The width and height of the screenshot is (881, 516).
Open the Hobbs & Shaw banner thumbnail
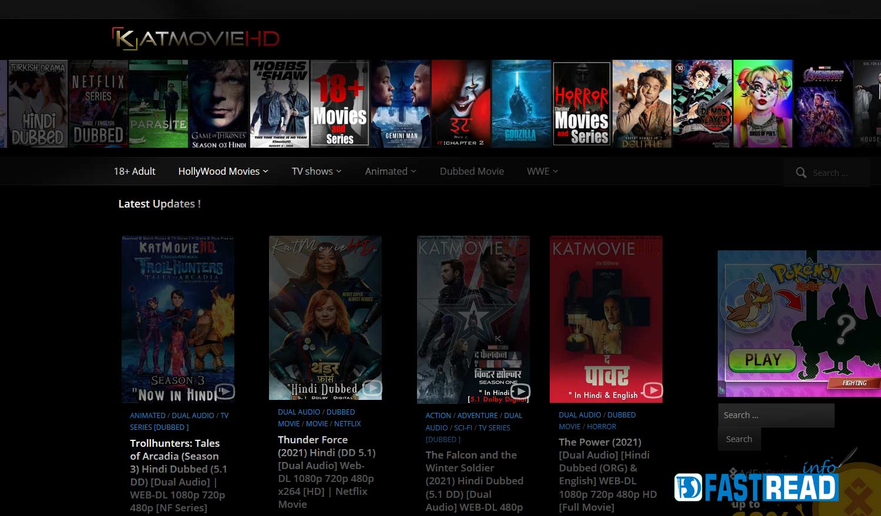pos(280,104)
